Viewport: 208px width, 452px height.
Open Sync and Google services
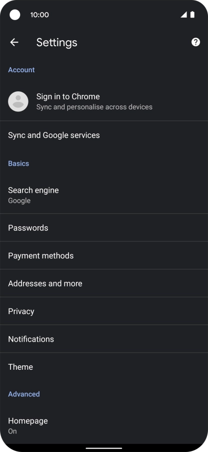(x=104, y=135)
